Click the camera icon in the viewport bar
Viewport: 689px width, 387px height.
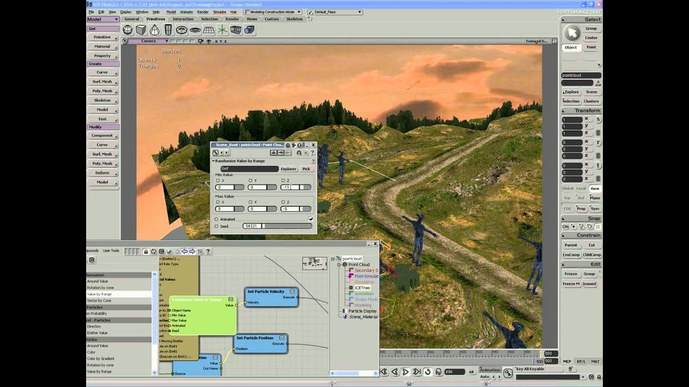201,41
